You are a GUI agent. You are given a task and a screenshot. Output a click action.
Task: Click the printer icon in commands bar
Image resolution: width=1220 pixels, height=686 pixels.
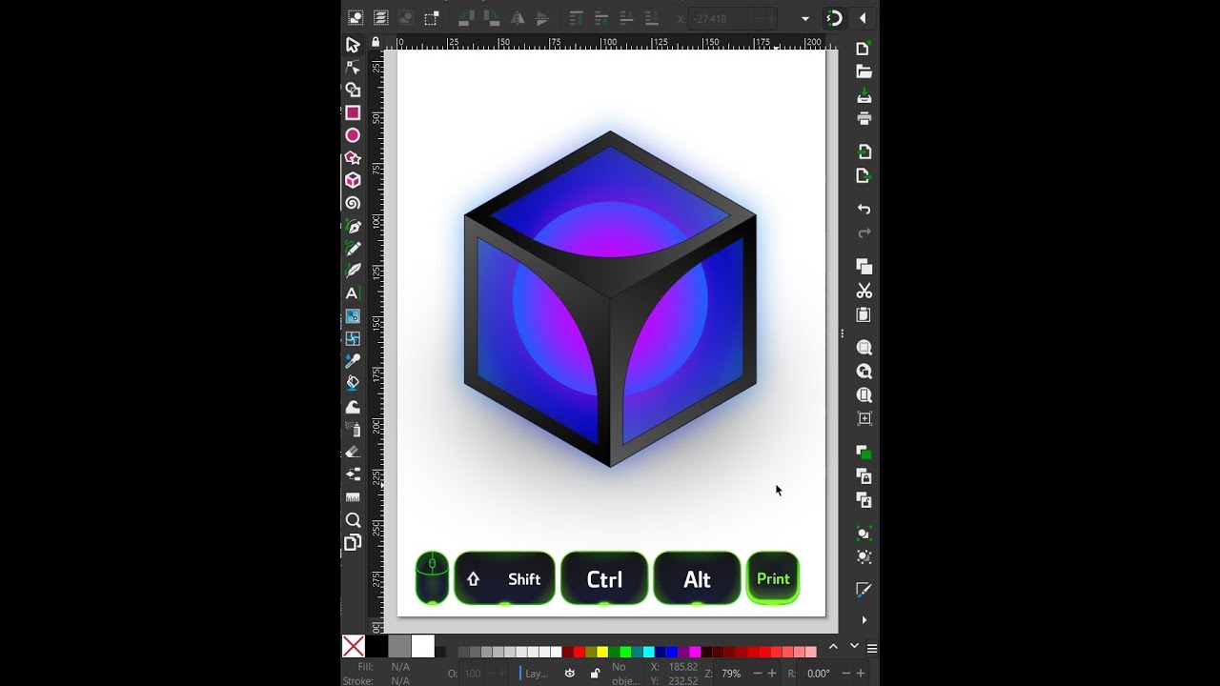(x=864, y=119)
